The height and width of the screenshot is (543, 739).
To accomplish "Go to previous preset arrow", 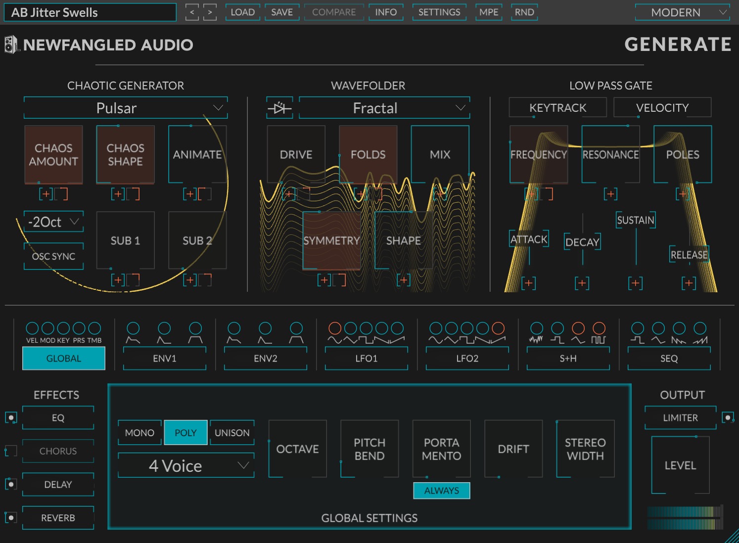I will pos(192,12).
